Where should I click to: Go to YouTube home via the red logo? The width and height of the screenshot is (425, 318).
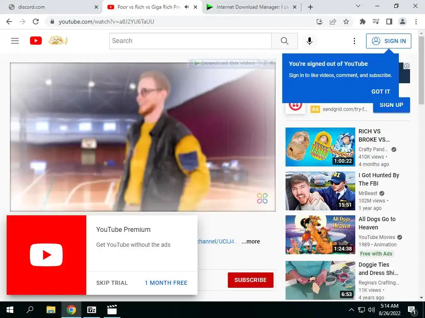[x=36, y=41]
